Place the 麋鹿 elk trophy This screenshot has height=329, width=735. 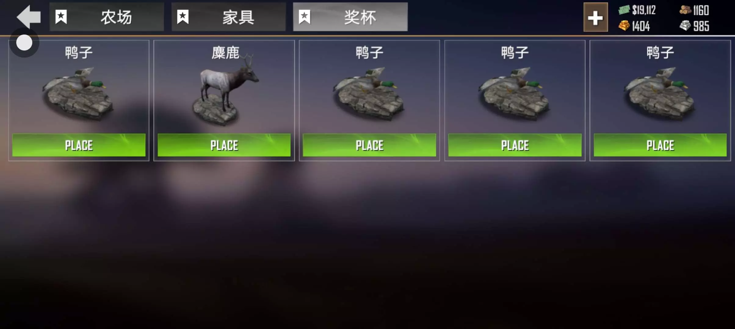224,145
